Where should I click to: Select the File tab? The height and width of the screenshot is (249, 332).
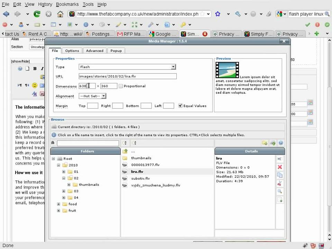(x=55, y=50)
